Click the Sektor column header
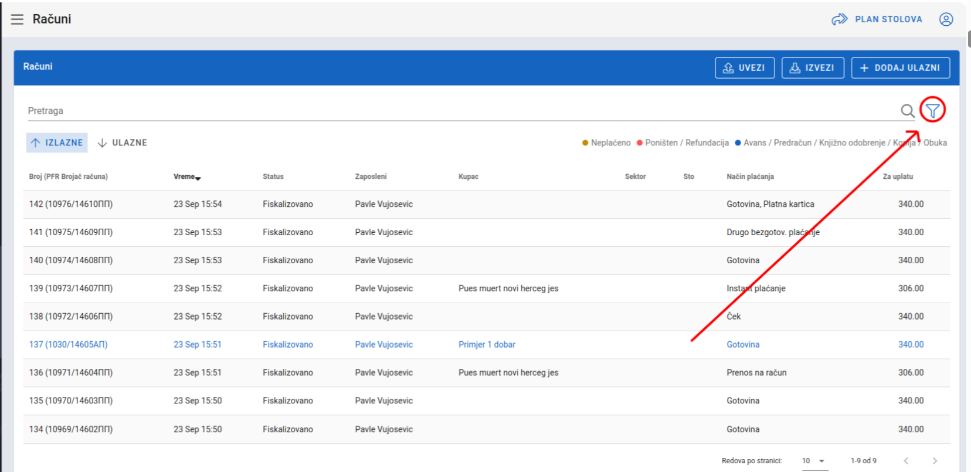This screenshot has height=472, width=971. click(x=635, y=176)
